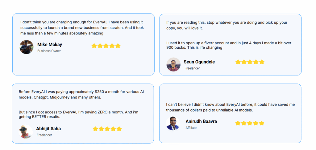Click the third star in Seun Ogundele's rating

(x=250, y=62)
